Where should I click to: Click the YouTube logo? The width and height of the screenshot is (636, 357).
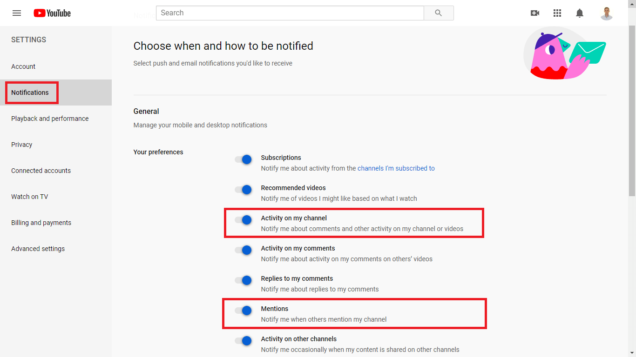[x=52, y=13]
